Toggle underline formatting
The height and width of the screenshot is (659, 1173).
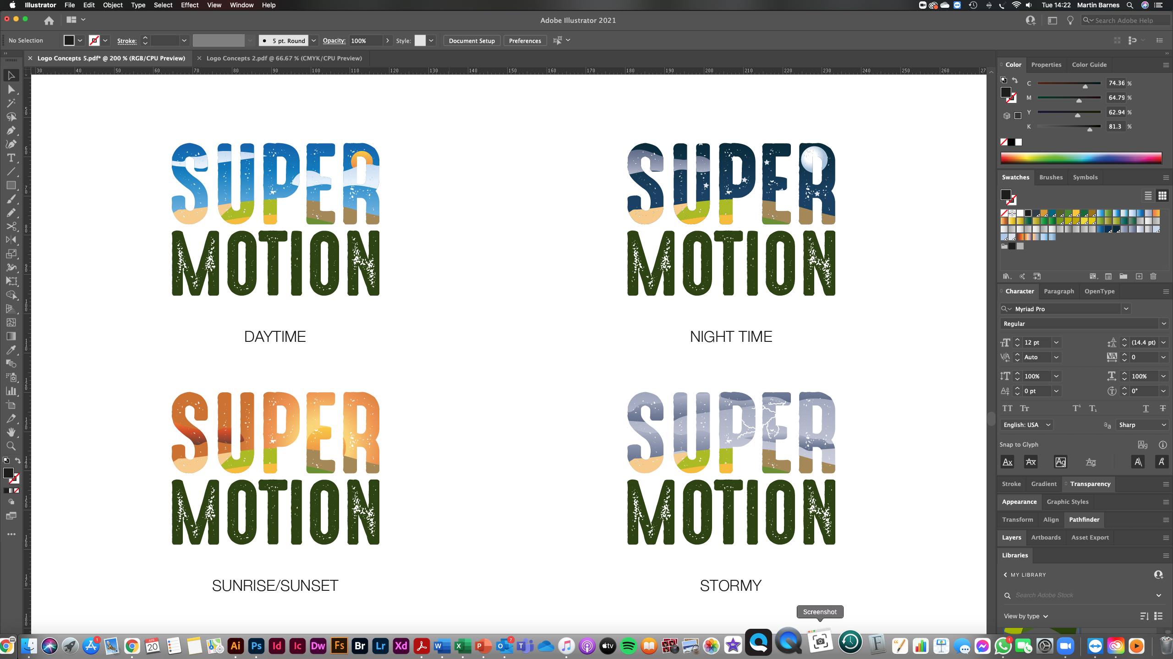pos(1146,408)
